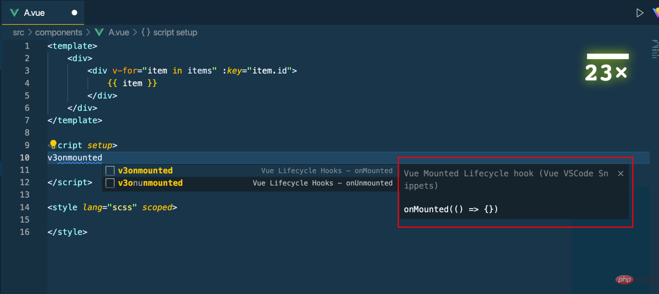The width and height of the screenshot is (659, 294).
Task: Click the Run file play icon
Action: 641,12
